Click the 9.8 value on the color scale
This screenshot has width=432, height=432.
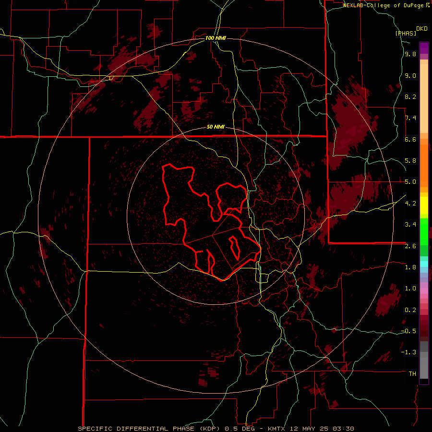coord(410,54)
